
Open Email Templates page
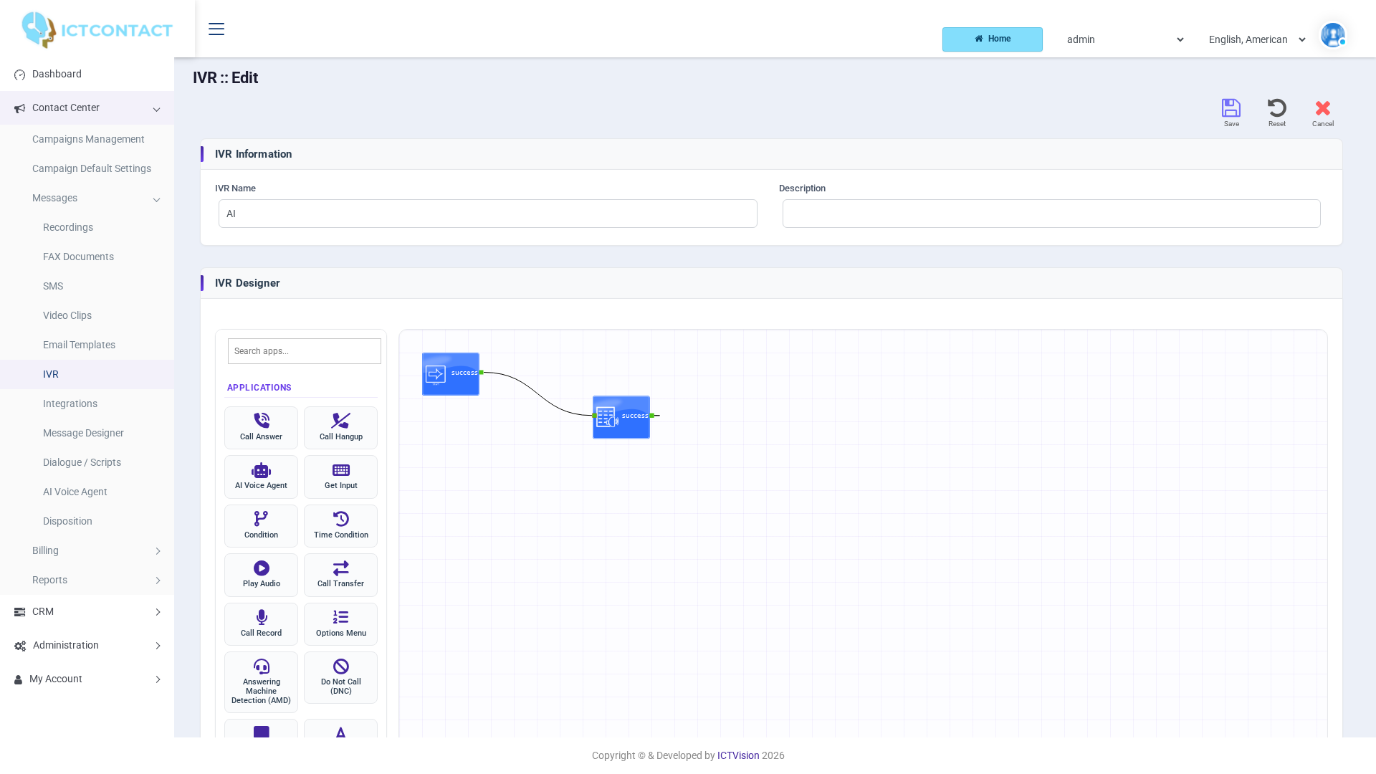87,345
